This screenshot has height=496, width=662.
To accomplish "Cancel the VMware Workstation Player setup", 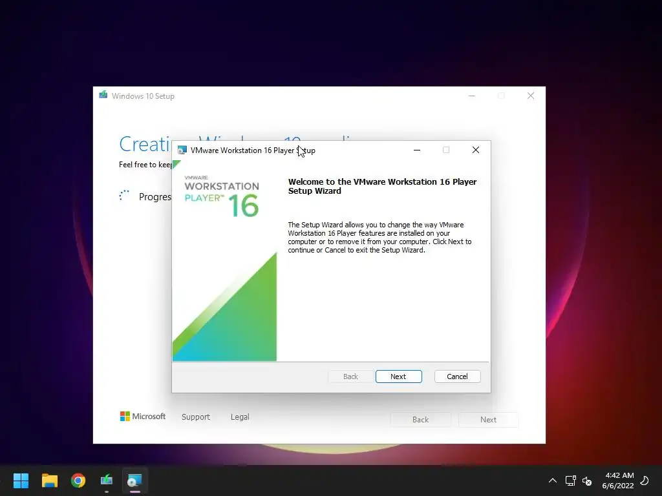I will [457, 377].
